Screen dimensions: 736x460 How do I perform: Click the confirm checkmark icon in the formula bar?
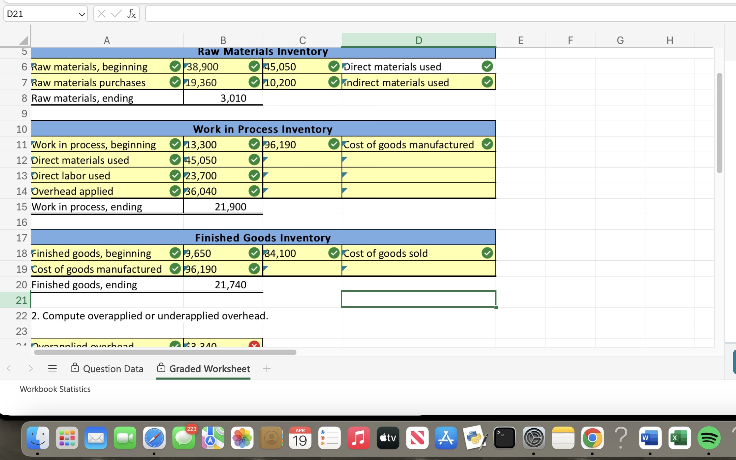[x=116, y=14]
